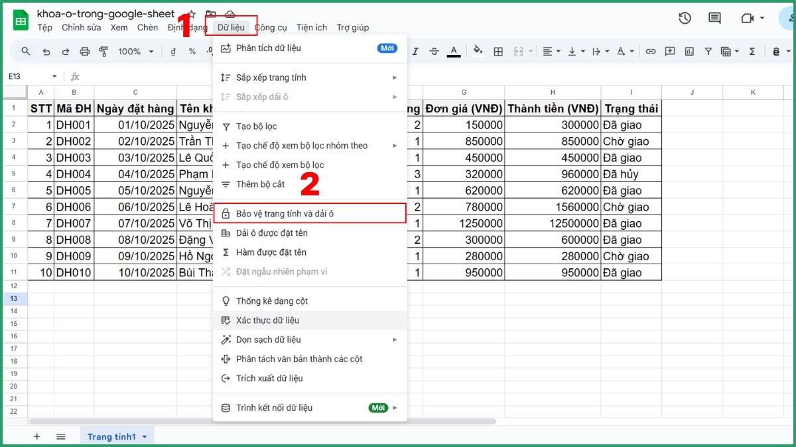The image size is (796, 447).
Task: Select the paint format roller tool
Action: (103, 52)
